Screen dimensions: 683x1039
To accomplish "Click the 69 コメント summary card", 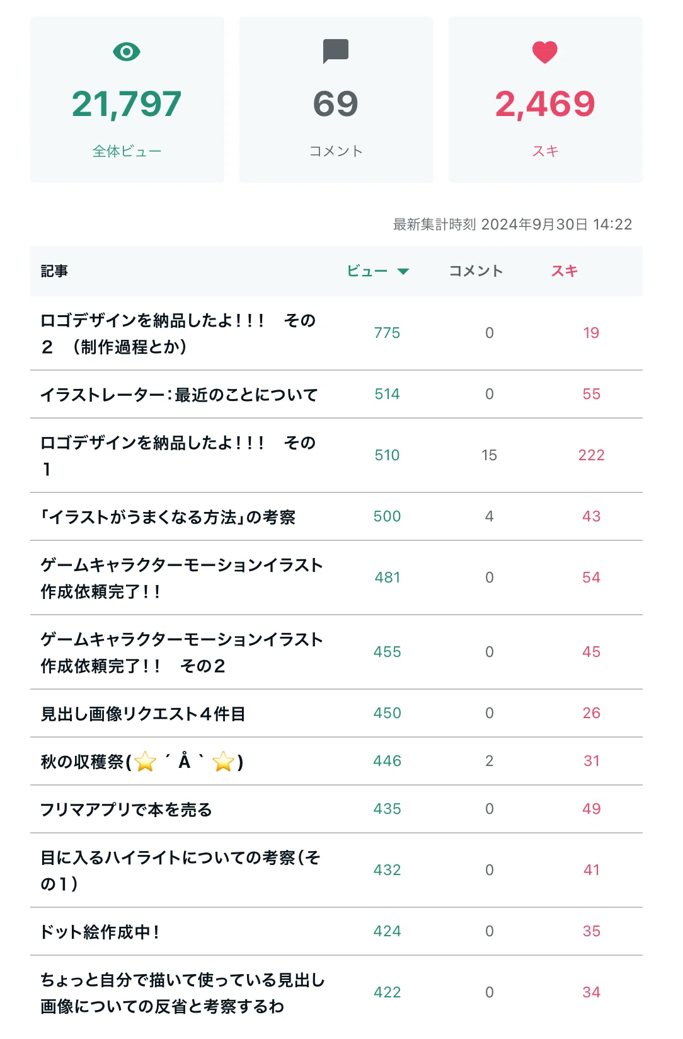I will pos(336,100).
